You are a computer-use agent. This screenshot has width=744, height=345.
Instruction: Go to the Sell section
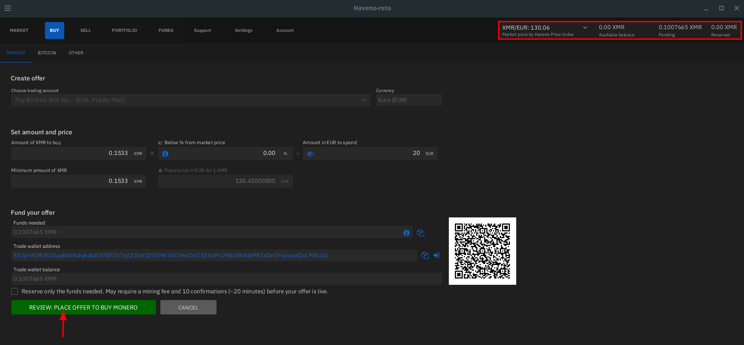(85, 31)
